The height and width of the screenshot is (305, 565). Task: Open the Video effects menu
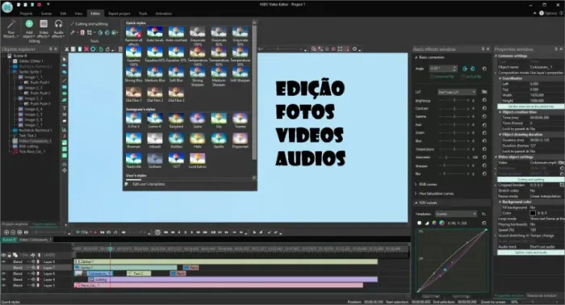coord(44,28)
